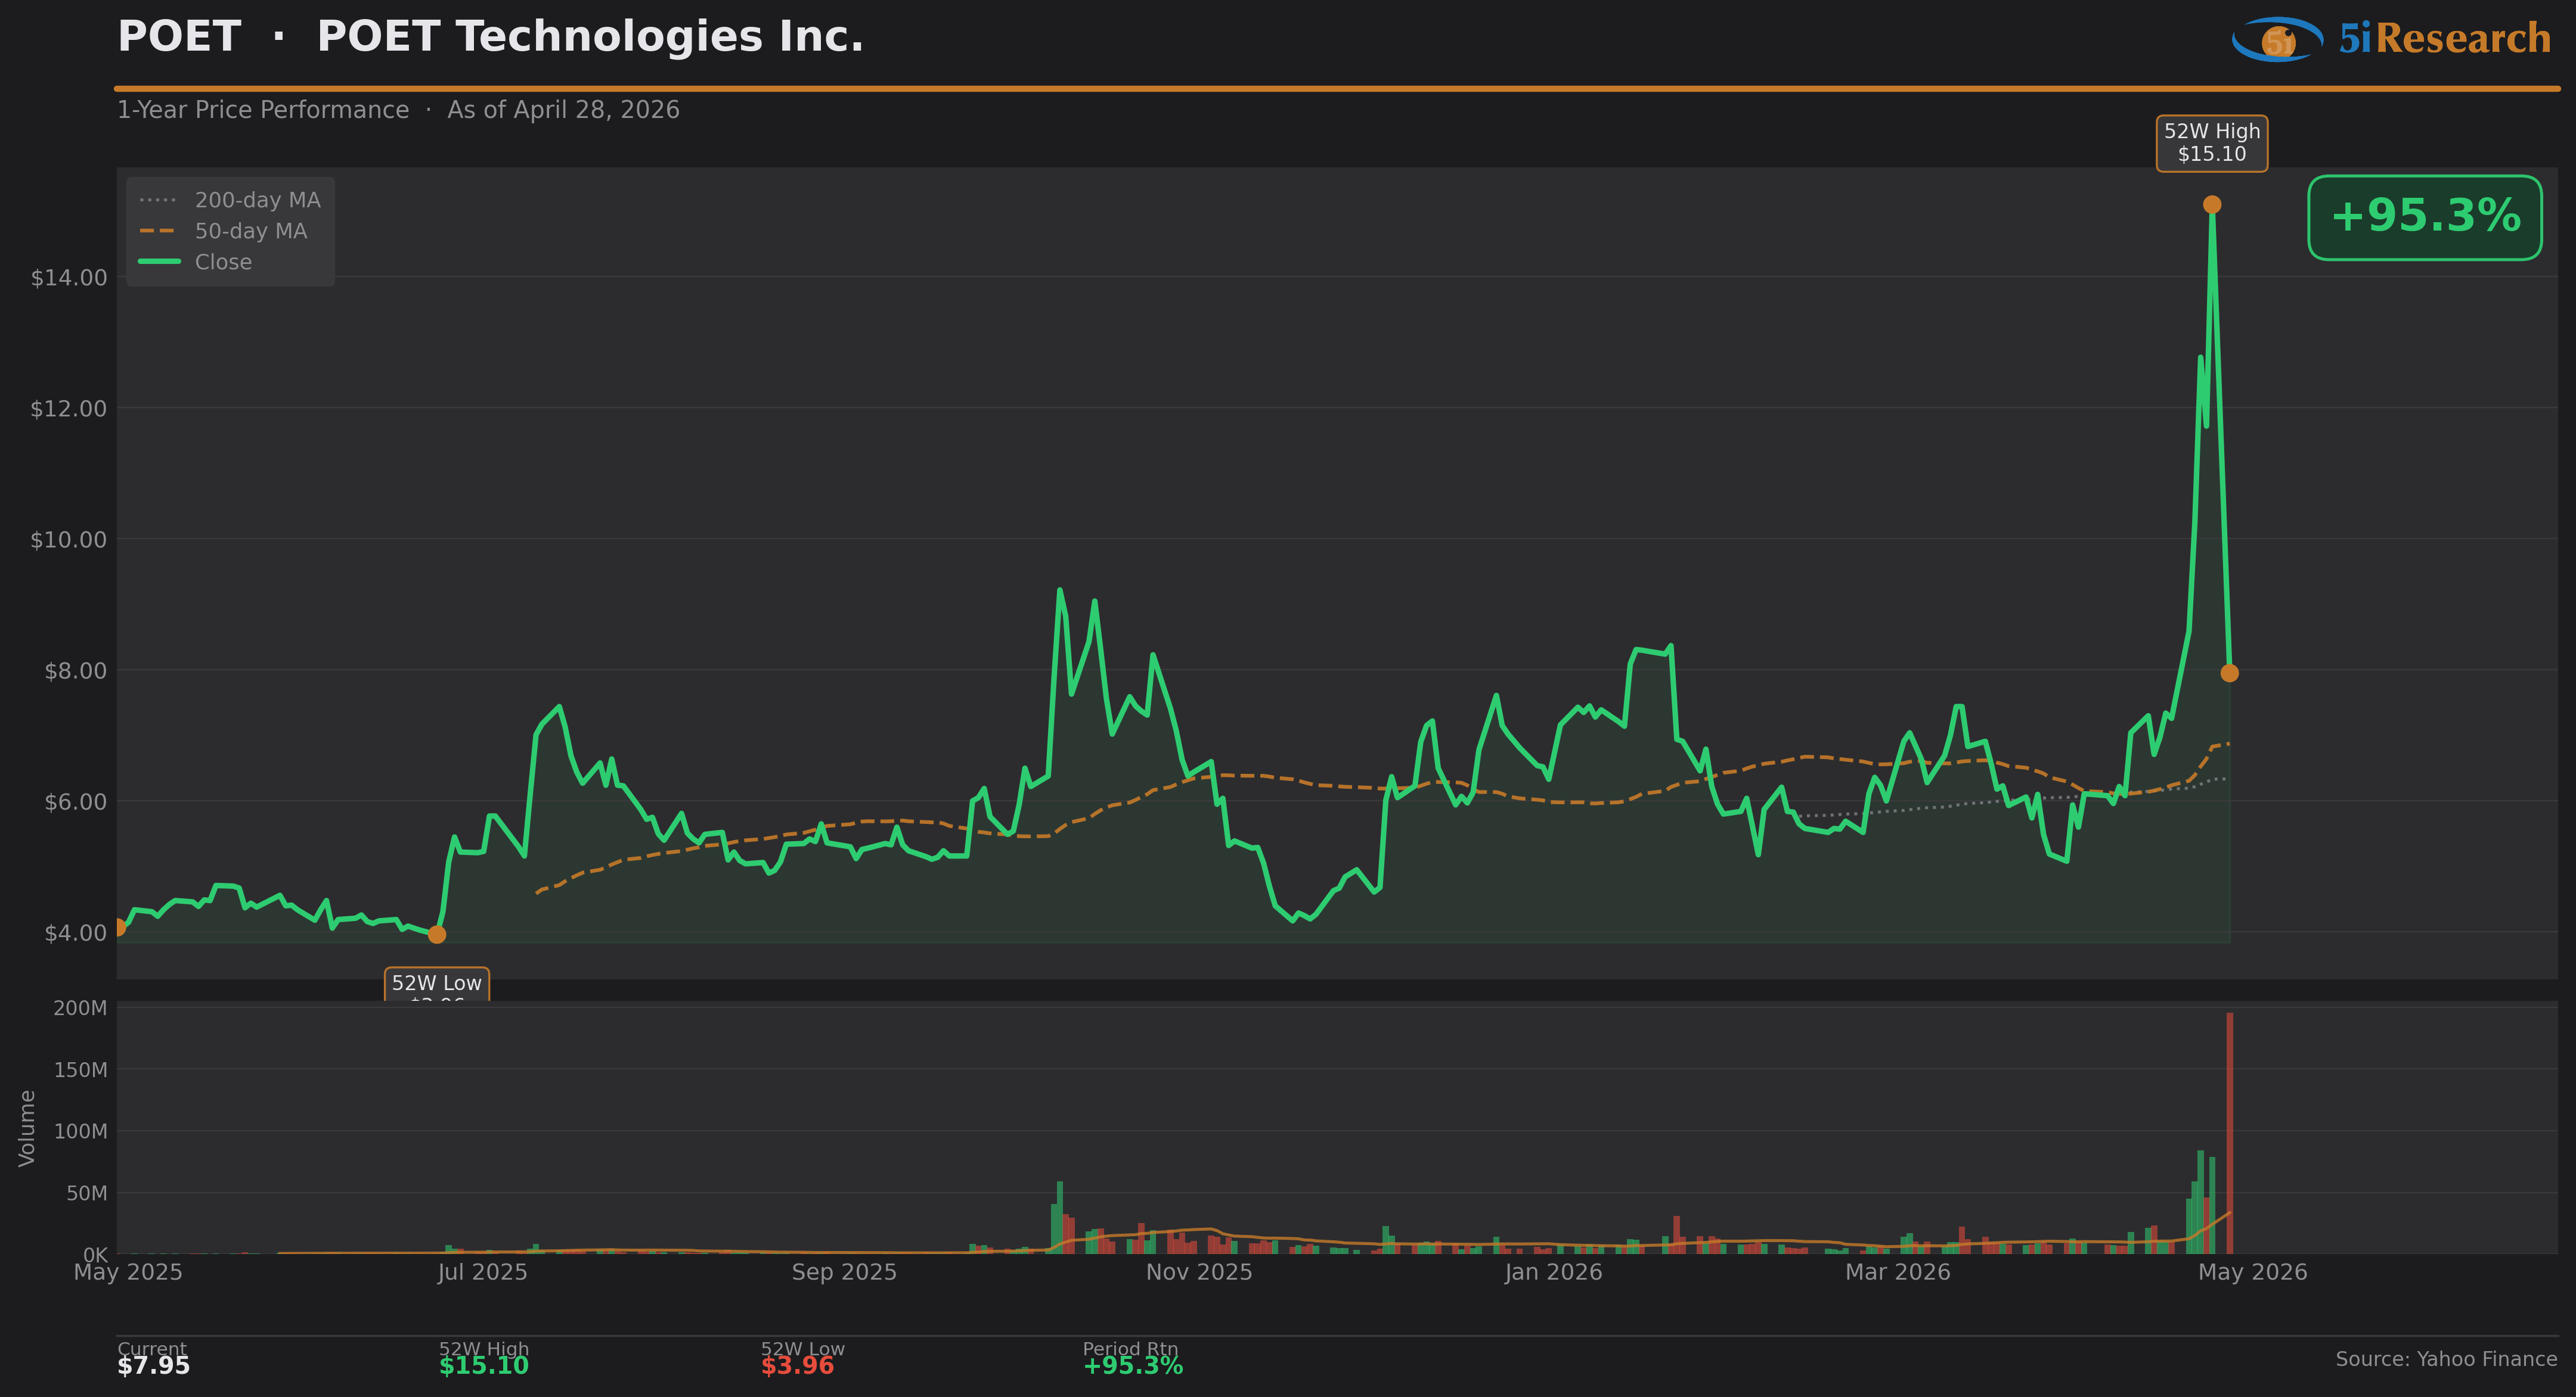Click the 52W Low orange marker dot
This screenshot has width=2576, height=1397.
[x=437, y=934]
